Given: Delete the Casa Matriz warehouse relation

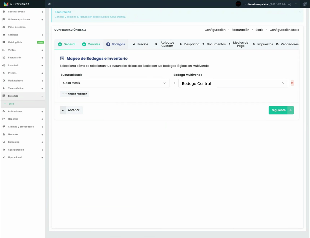Looking at the screenshot, I should tap(292, 83).
